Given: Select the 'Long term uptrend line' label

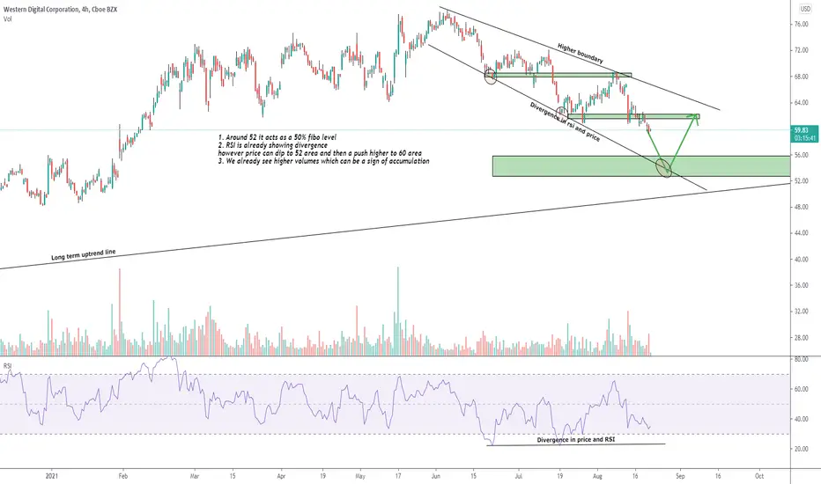Looking at the screenshot, I should [84, 255].
